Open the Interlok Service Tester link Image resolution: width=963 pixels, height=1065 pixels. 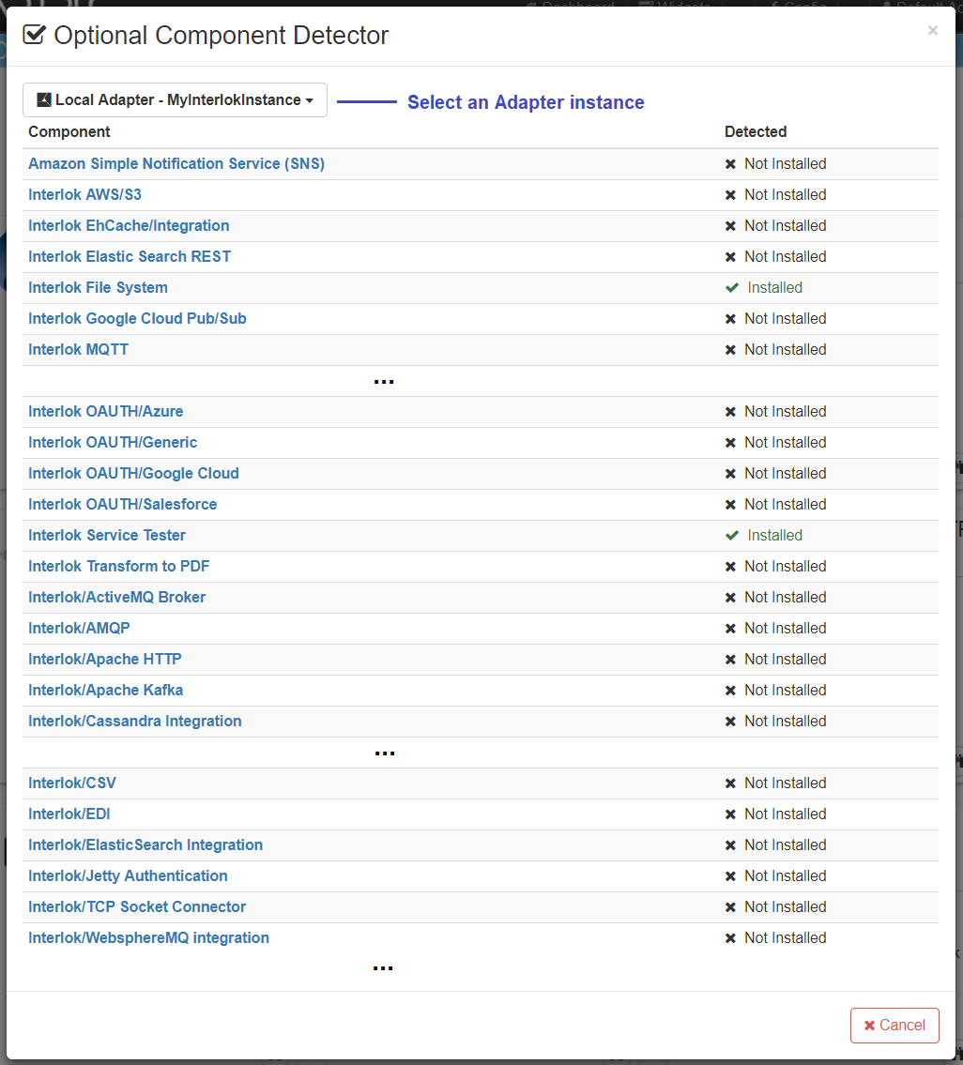click(x=107, y=535)
